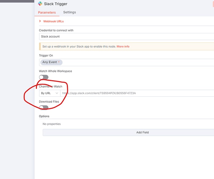Click the Slack Trigger title

[56, 4]
